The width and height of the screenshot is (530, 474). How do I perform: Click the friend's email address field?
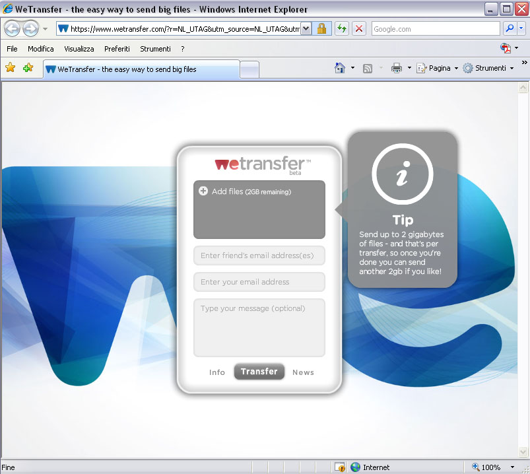coord(259,255)
